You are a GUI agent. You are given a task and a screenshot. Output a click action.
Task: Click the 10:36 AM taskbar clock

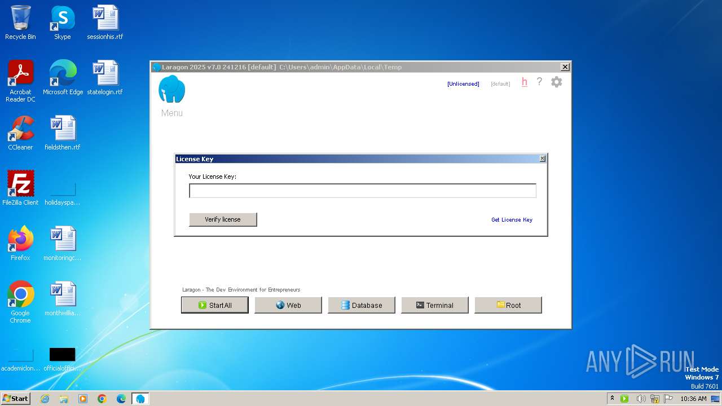[x=693, y=399]
